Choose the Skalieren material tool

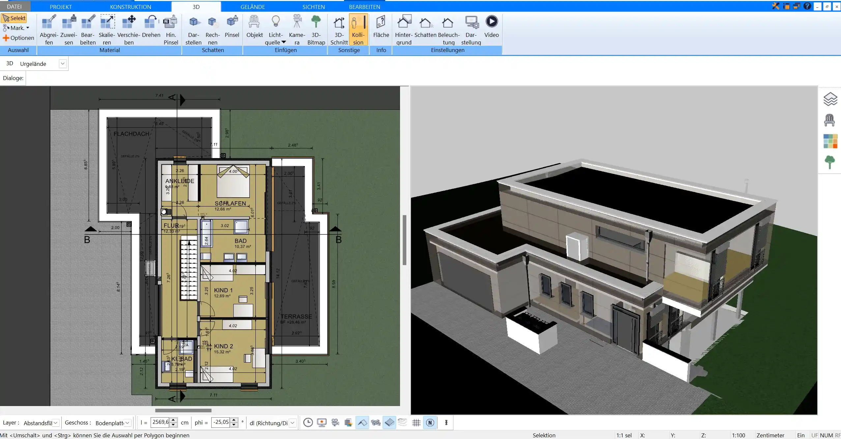point(107,30)
